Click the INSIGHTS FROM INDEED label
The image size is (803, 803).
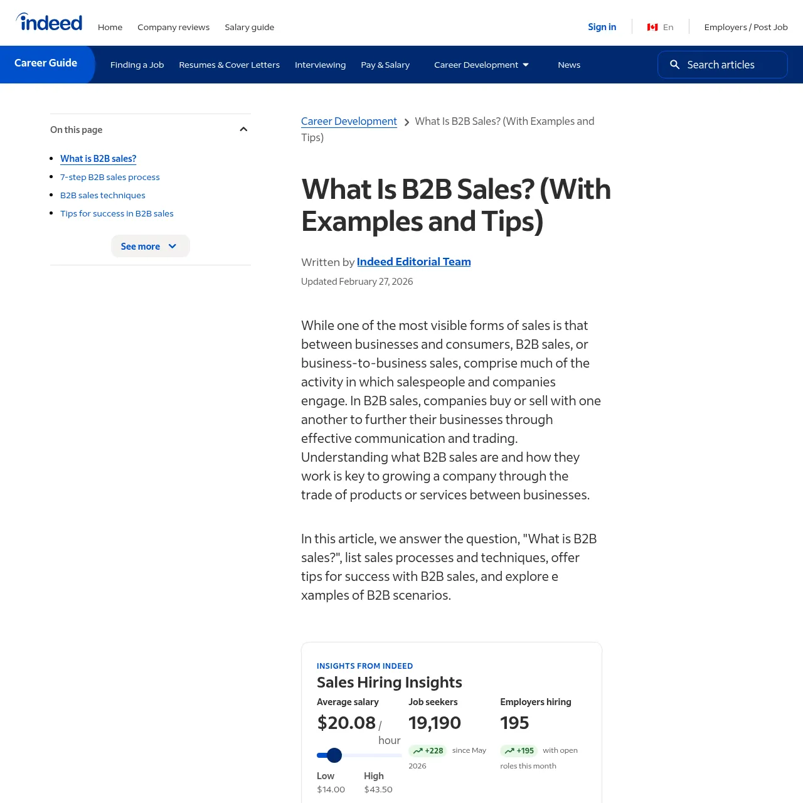pos(364,666)
